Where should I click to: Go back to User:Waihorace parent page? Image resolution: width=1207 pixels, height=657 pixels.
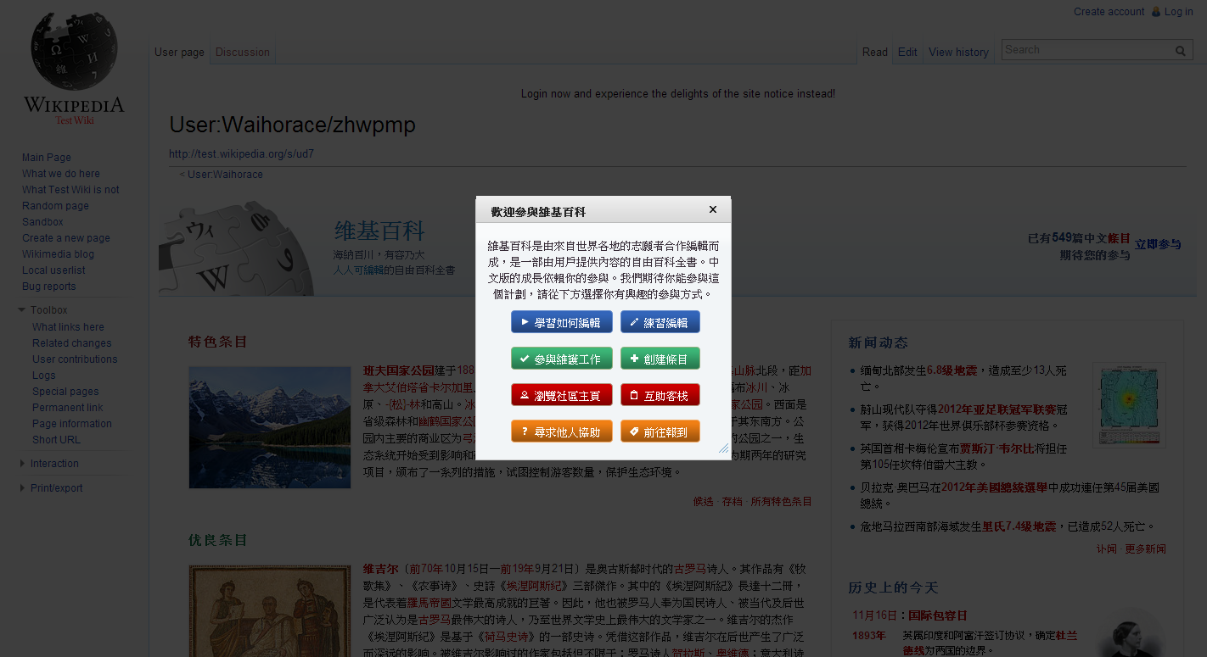(x=225, y=175)
